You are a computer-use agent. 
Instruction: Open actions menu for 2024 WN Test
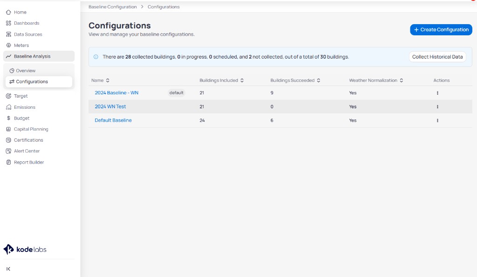point(437,106)
